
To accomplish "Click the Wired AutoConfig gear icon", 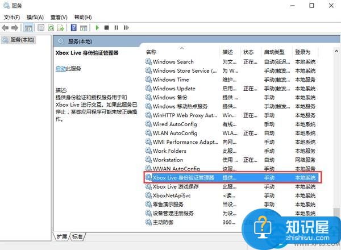I will click(148, 124).
